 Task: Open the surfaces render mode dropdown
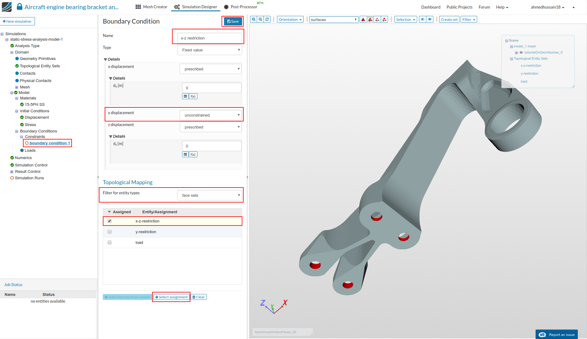334,20
